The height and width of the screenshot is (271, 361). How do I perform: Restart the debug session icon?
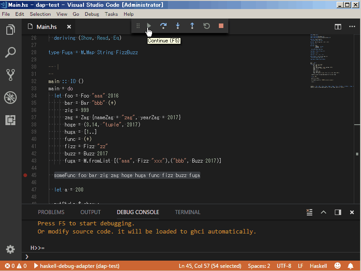(x=206, y=26)
